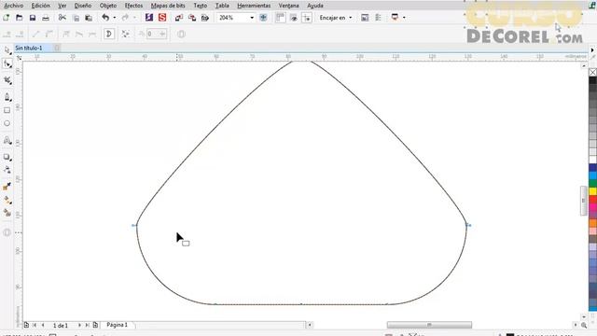This screenshot has width=597, height=336.
Task: Select the Color Eyedropper tool
Action: click(x=7, y=187)
